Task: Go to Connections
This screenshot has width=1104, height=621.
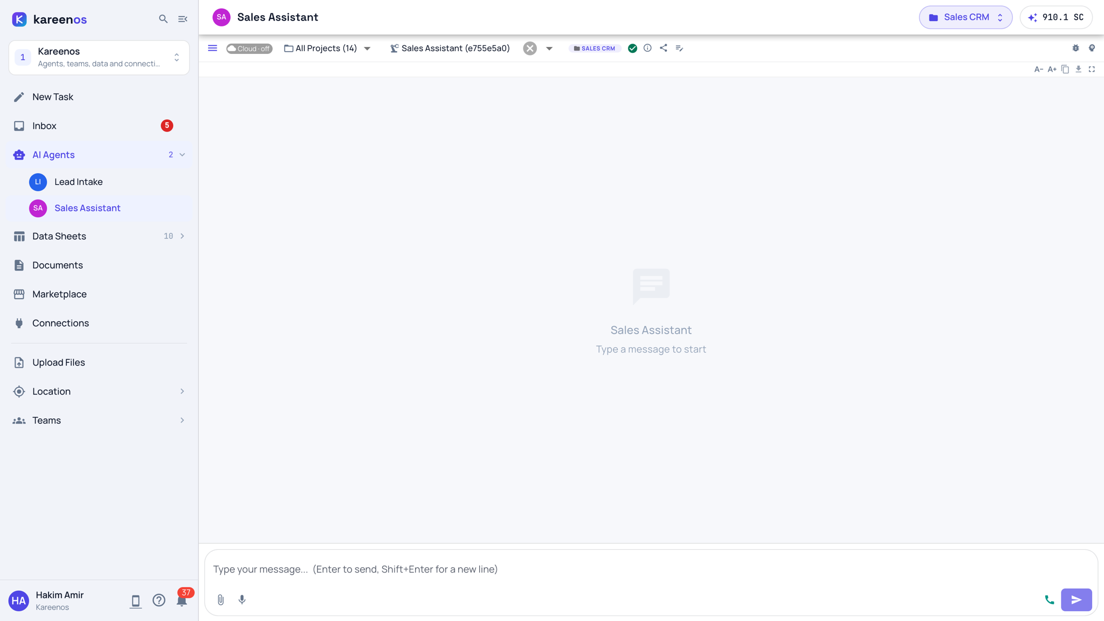Action: pyautogui.click(x=99, y=323)
